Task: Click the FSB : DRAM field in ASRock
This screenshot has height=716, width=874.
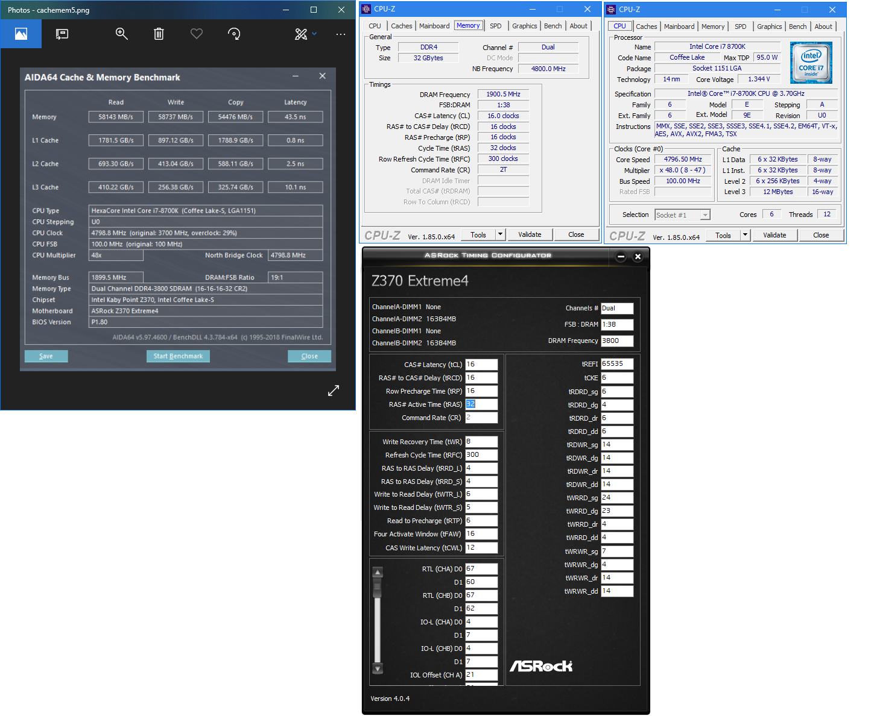Action: click(x=617, y=324)
